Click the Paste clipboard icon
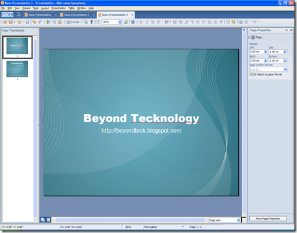The height and width of the screenshot is (233, 297). coord(60,22)
